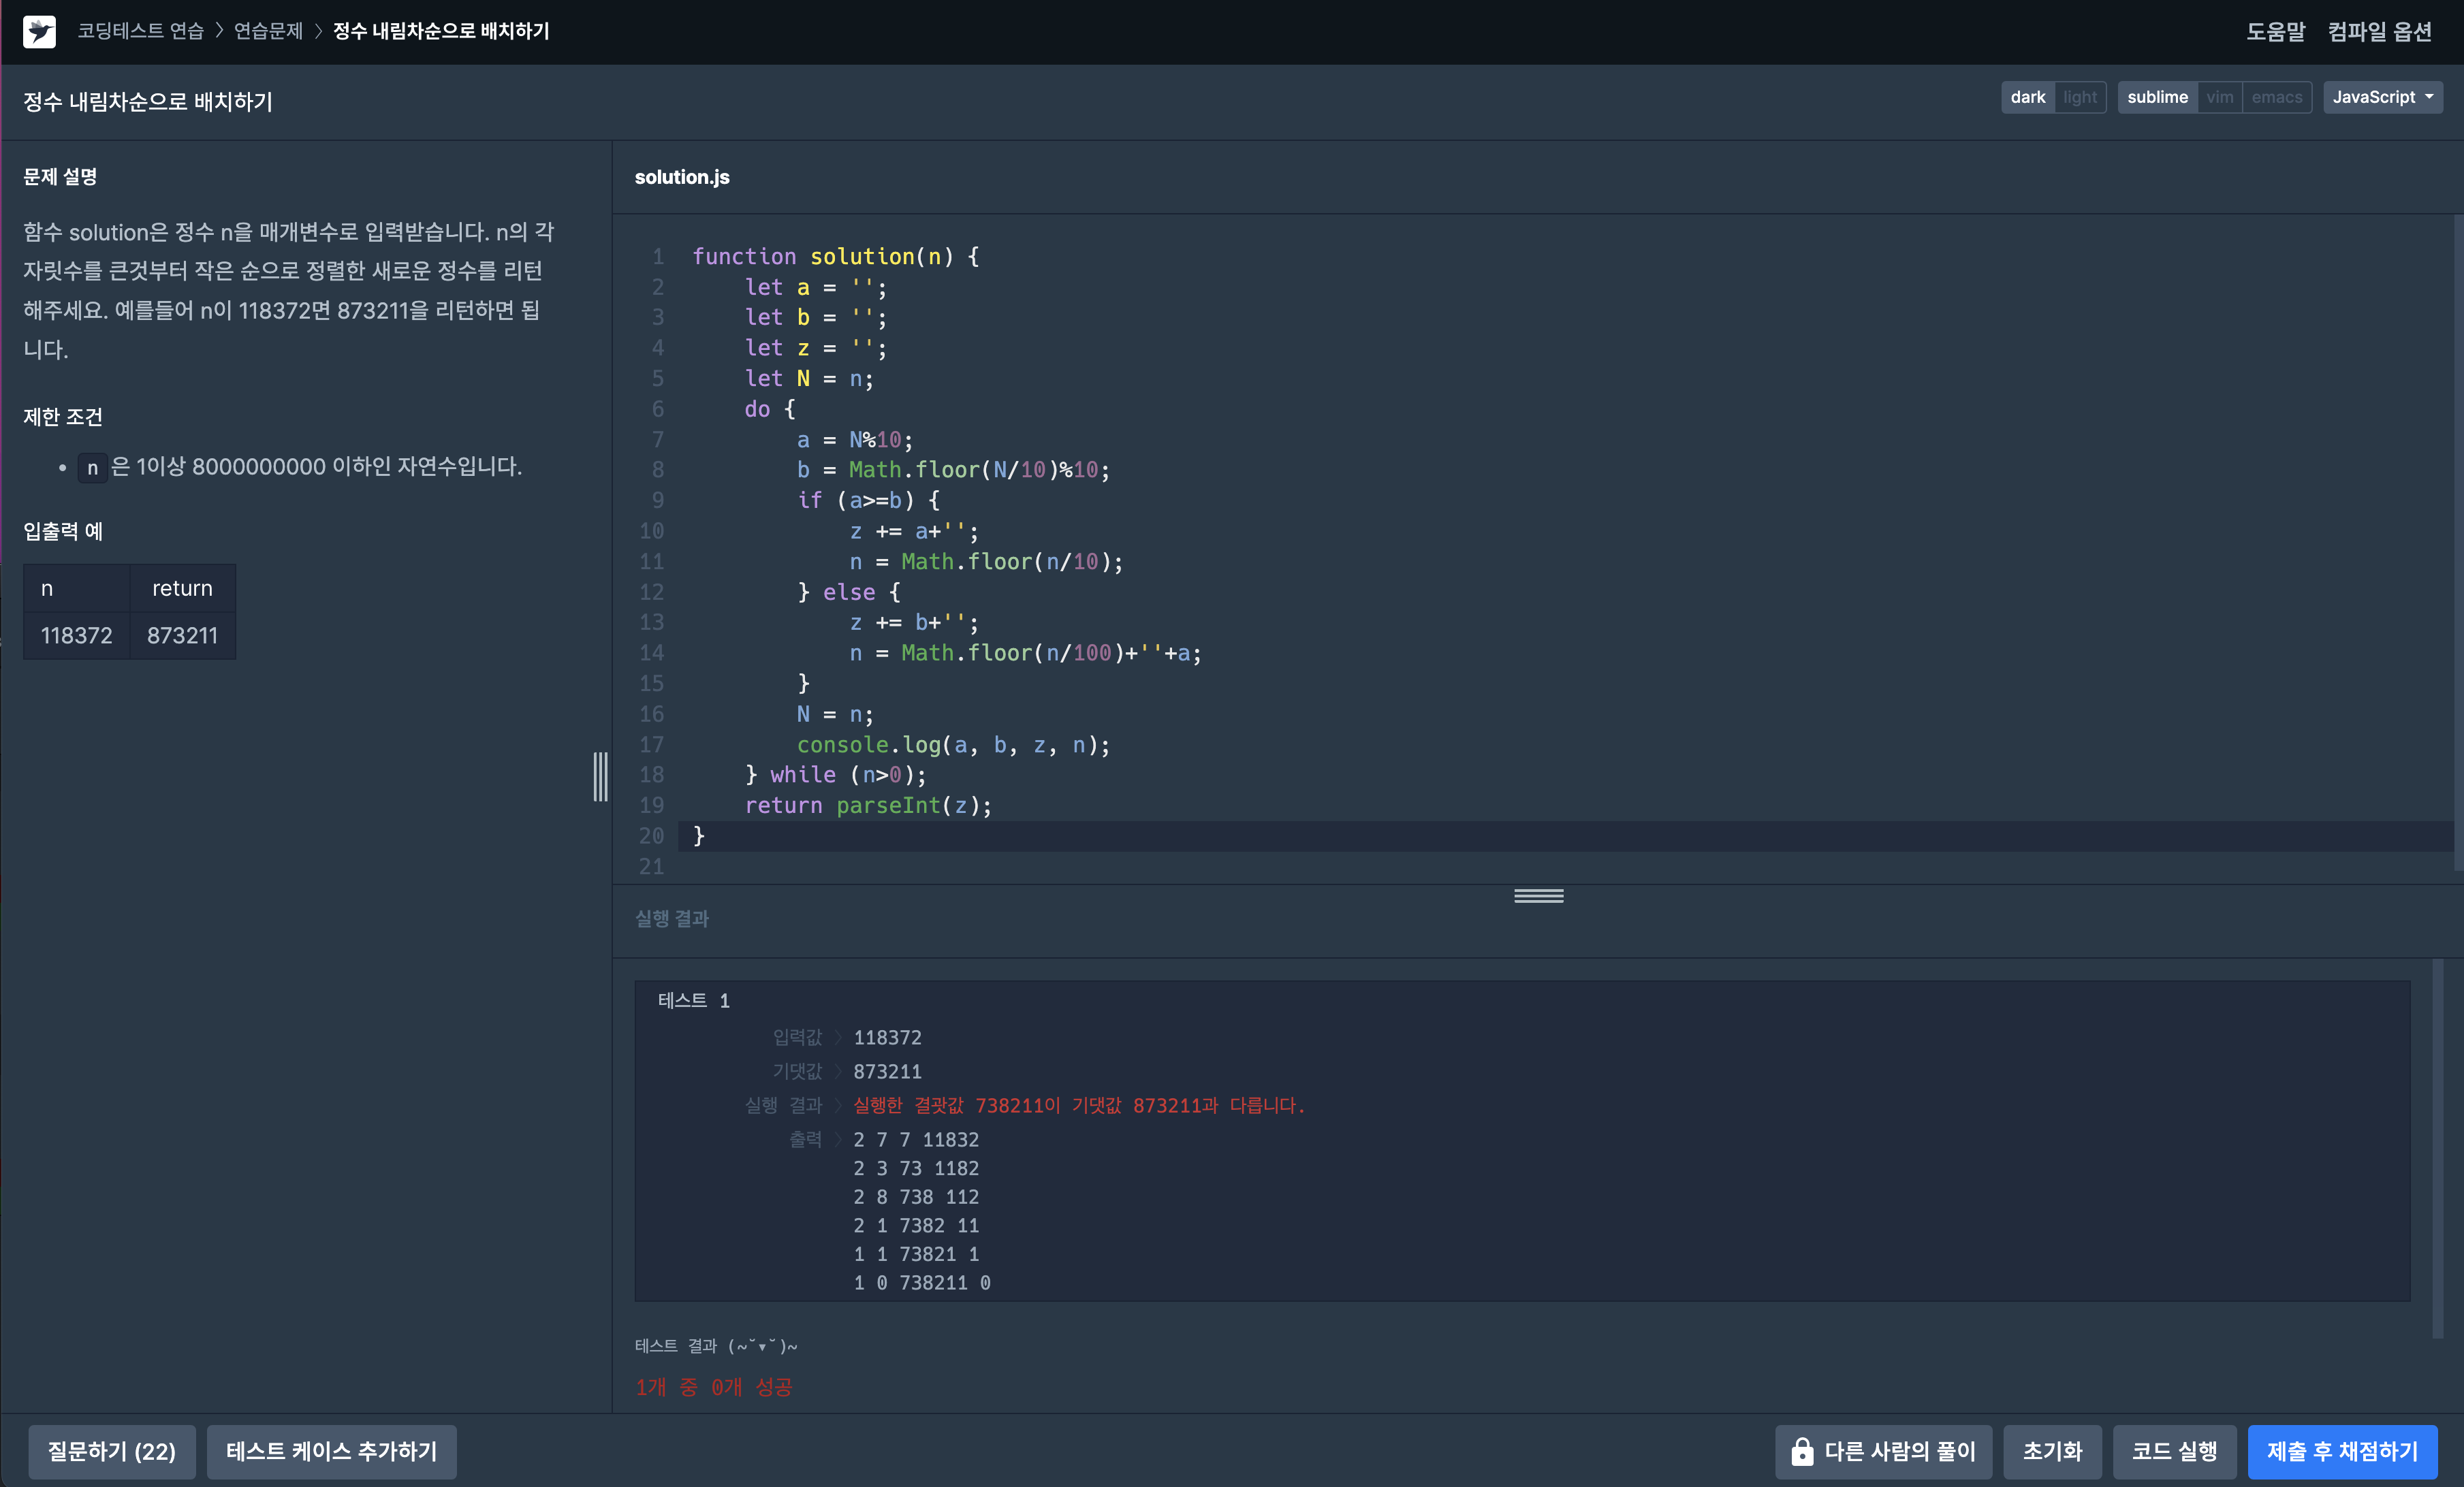Image resolution: width=2464 pixels, height=1487 pixels.
Task: Click the horizontal result panel splitter handle
Action: (x=1538, y=895)
